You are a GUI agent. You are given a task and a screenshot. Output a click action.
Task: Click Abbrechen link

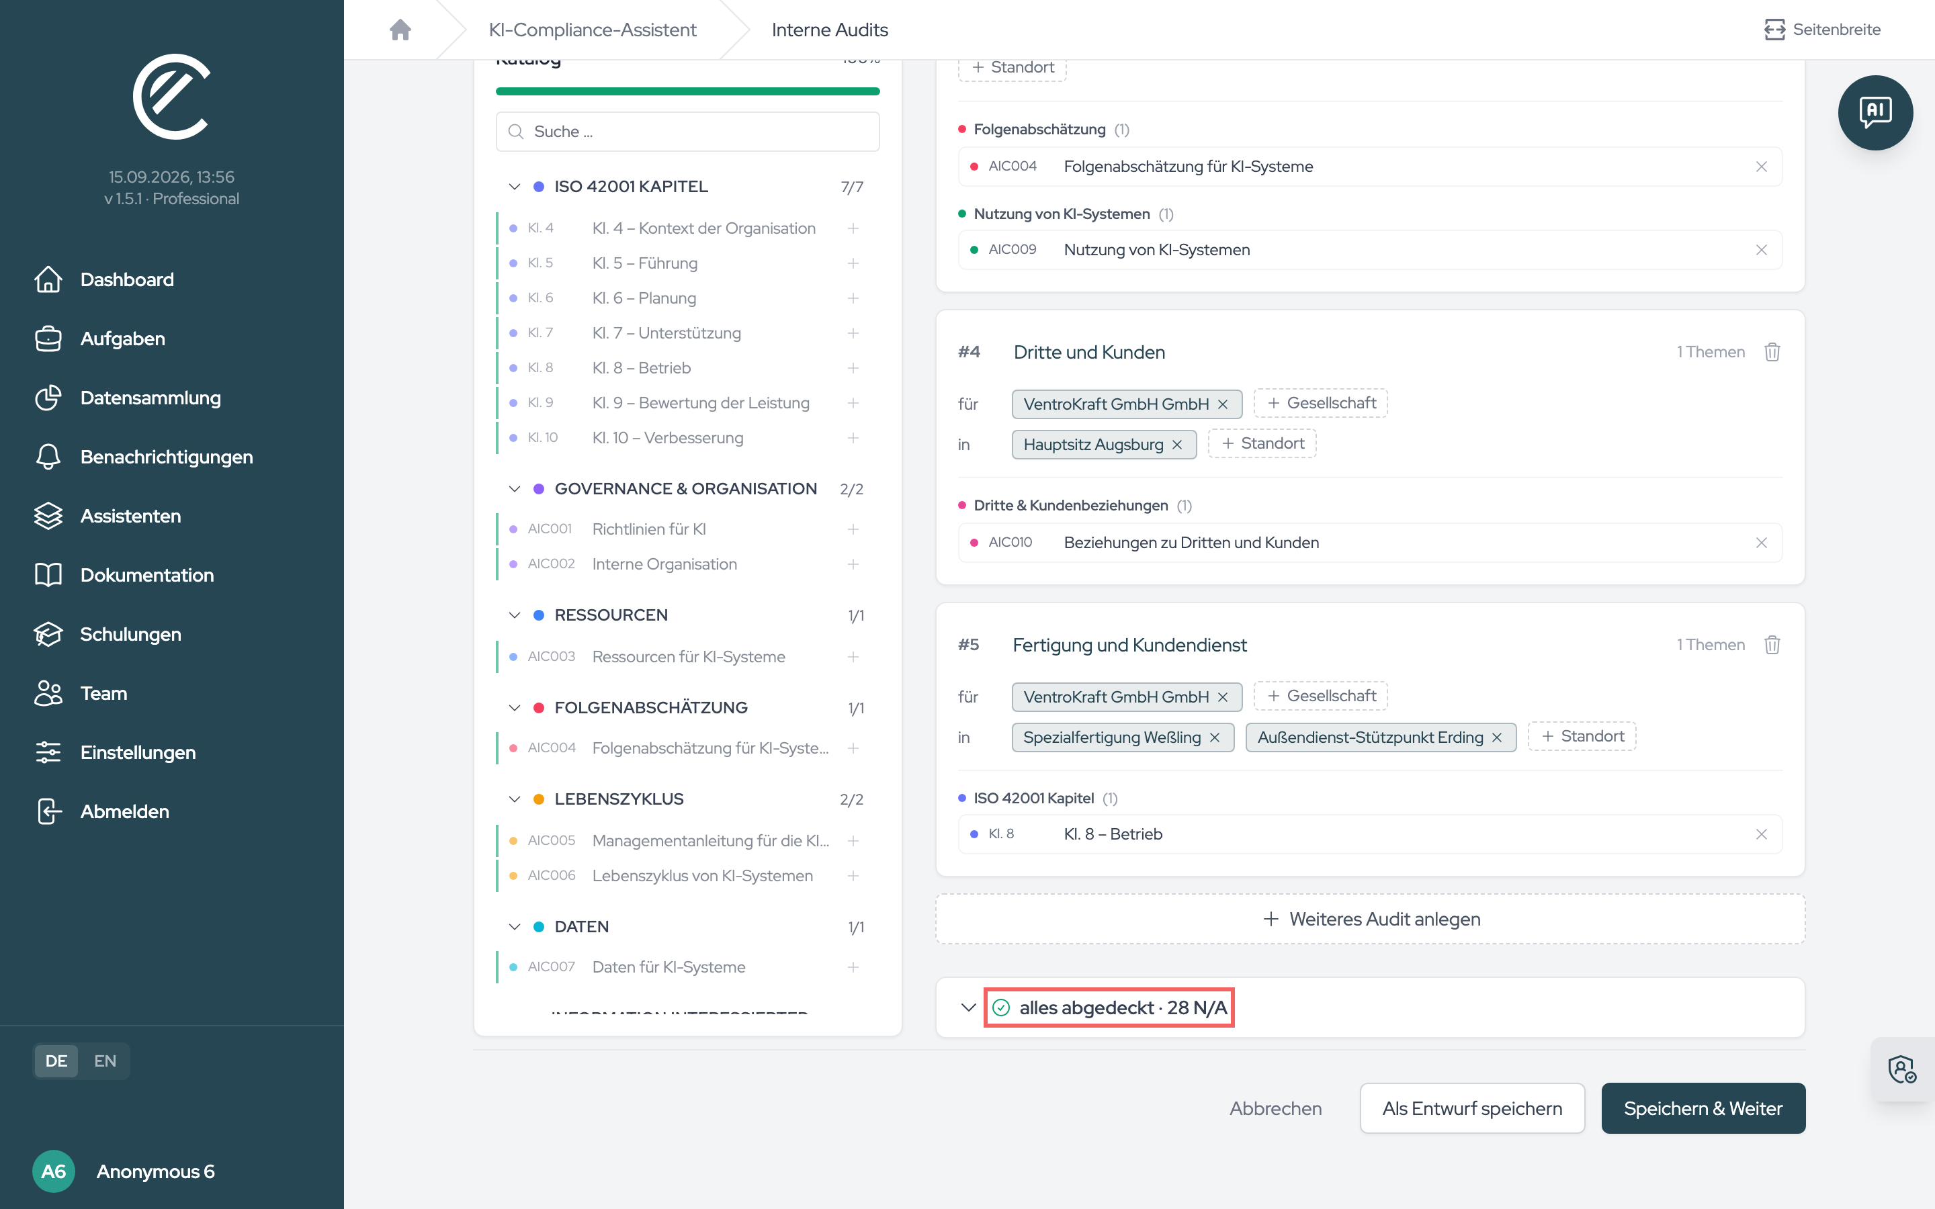(1275, 1108)
